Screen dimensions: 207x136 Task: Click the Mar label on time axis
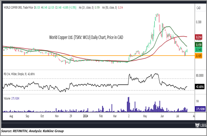[x=115, y=116]
